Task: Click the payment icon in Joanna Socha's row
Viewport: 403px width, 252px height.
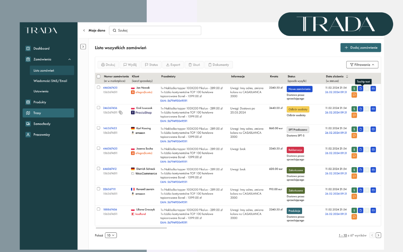Action: [x=354, y=149]
